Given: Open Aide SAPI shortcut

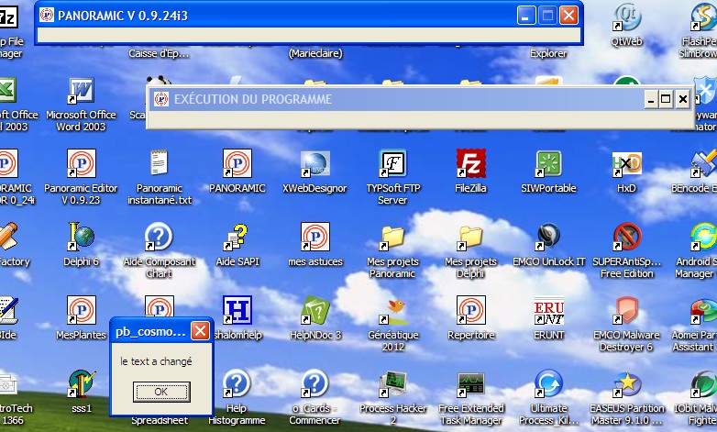Looking at the screenshot, I should (237, 237).
